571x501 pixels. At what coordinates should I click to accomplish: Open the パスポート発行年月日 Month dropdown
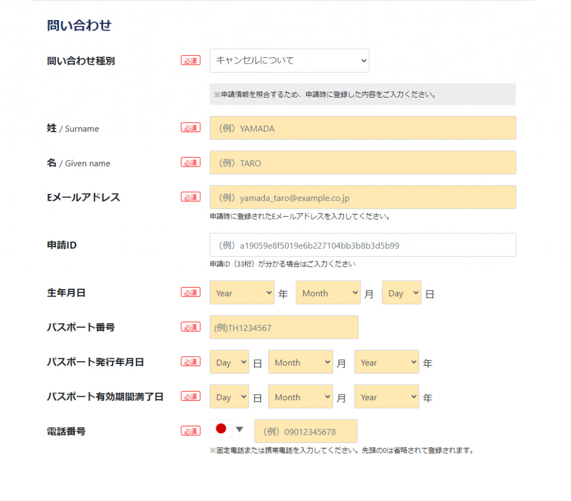(301, 362)
